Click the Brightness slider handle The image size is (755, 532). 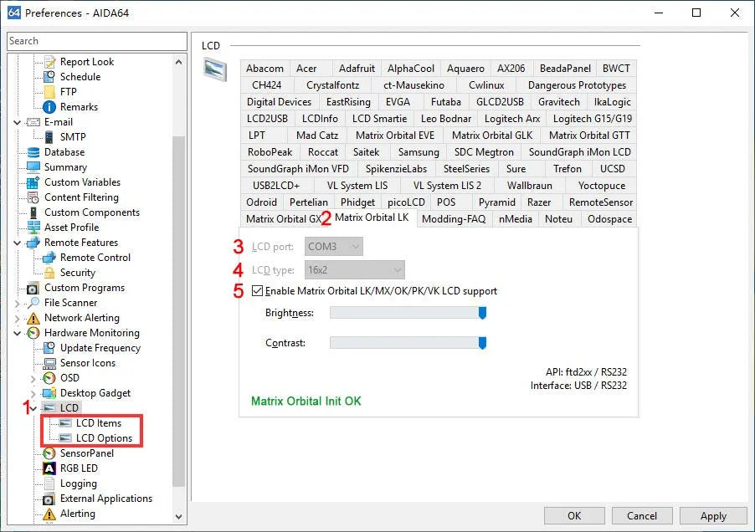click(x=482, y=313)
